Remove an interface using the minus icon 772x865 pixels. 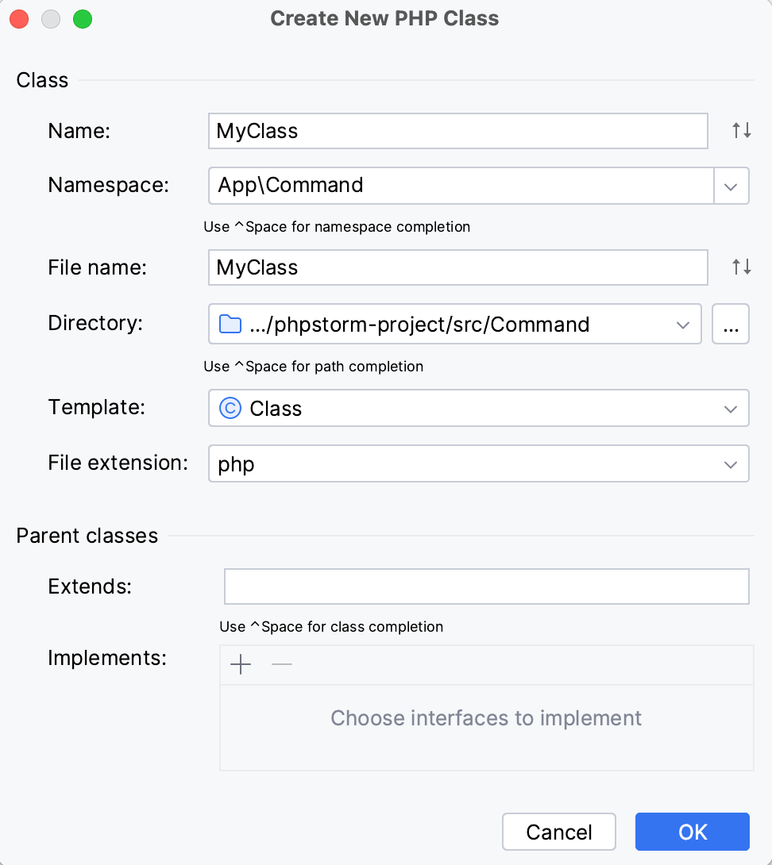(280, 664)
